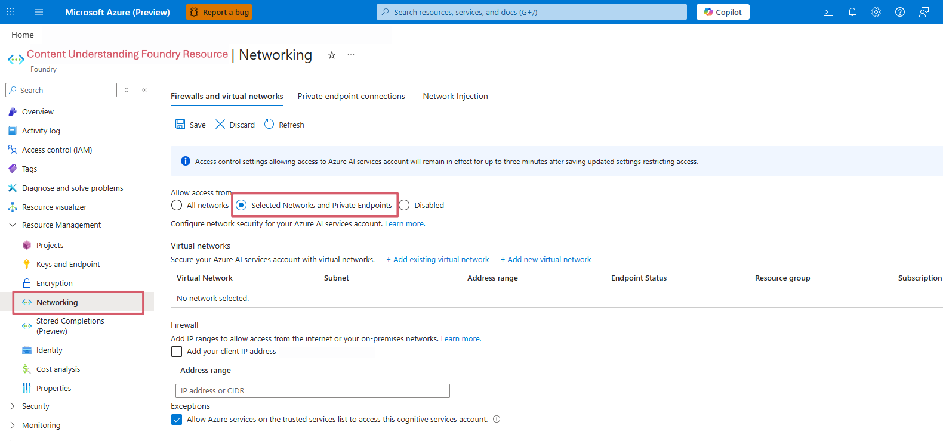Open the more options ellipsis next to Networking title
Screen dimensions: 943x441
351,55
